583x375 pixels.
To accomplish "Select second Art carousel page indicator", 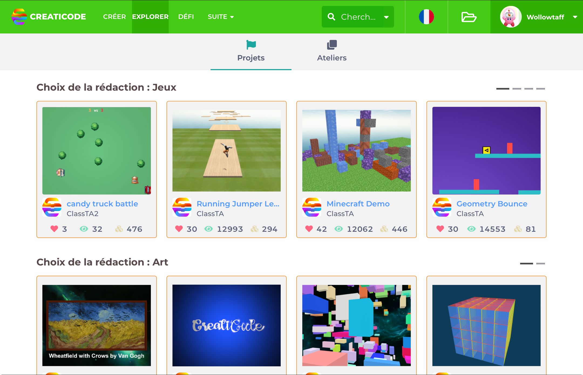I will click(x=541, y=263).
